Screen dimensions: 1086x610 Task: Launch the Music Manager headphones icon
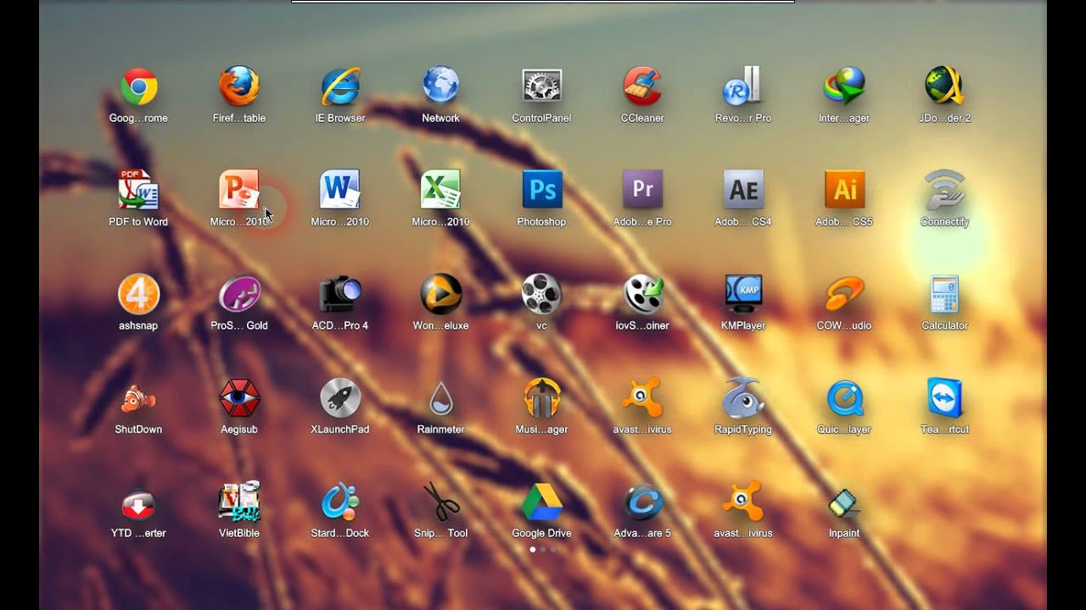point(541,397)
